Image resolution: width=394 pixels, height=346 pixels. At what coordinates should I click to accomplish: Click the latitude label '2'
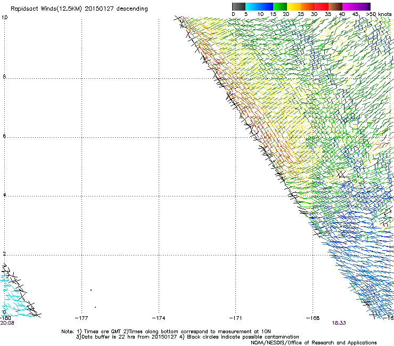(4, 254)
